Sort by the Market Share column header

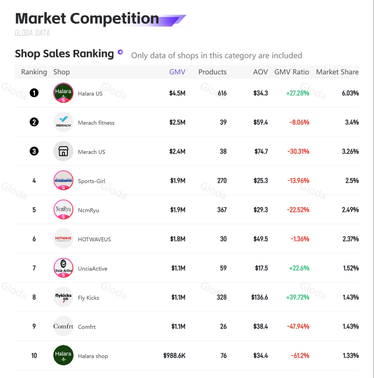tap(337, 72)
